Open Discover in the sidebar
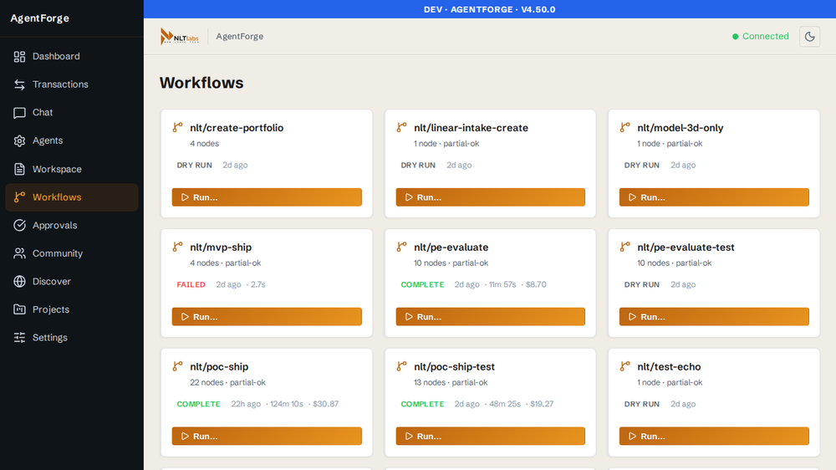Image resolution: width=836 pixels, height=470 pixels. (x=72, y=281)
